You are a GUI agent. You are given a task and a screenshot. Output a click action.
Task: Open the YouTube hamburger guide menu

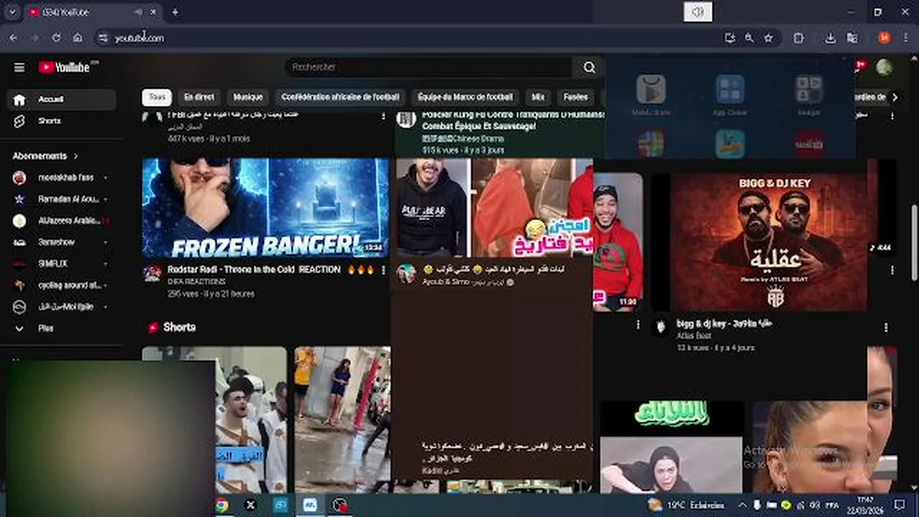[x=19, y=67]
